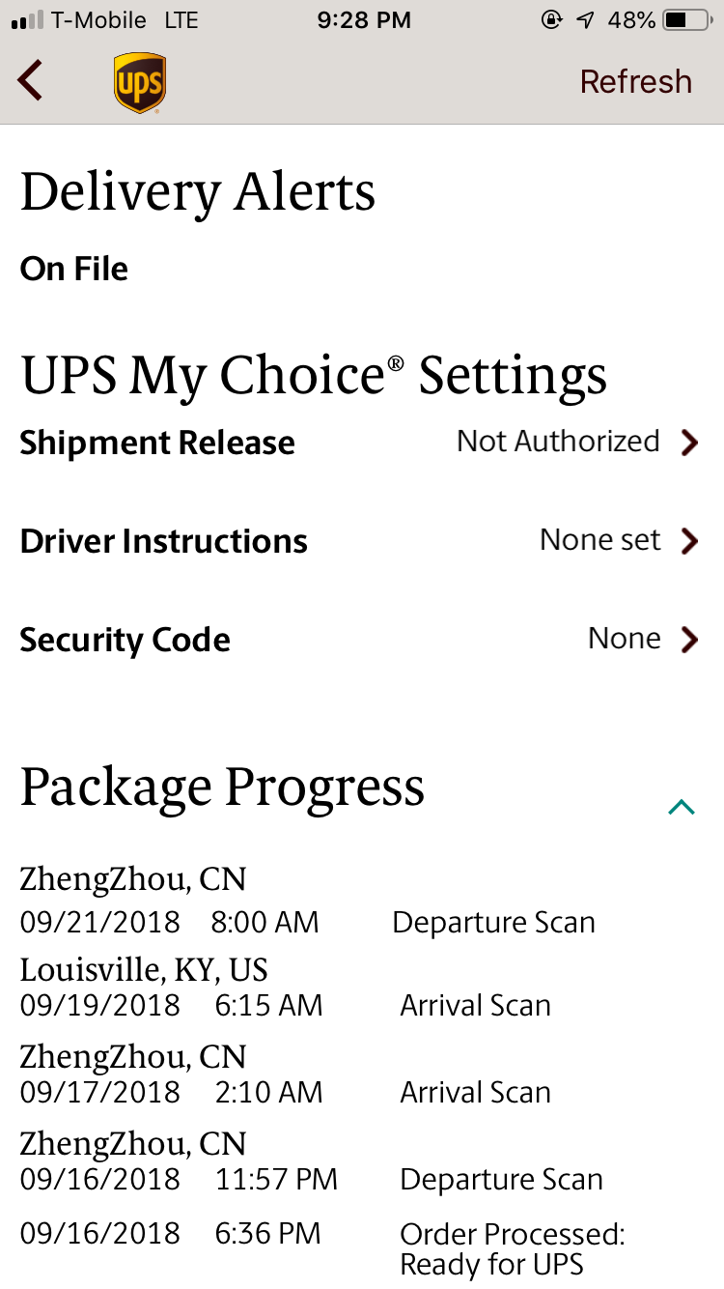
Task: Select the Driver Instructions setting label
Action: [164, 541]
